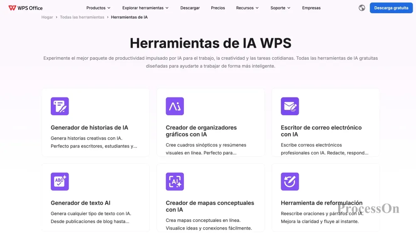Click the Creador de organizadores gráficos icon
The height and width of the screenshot is (233, 416).
(x=175, y=106)
